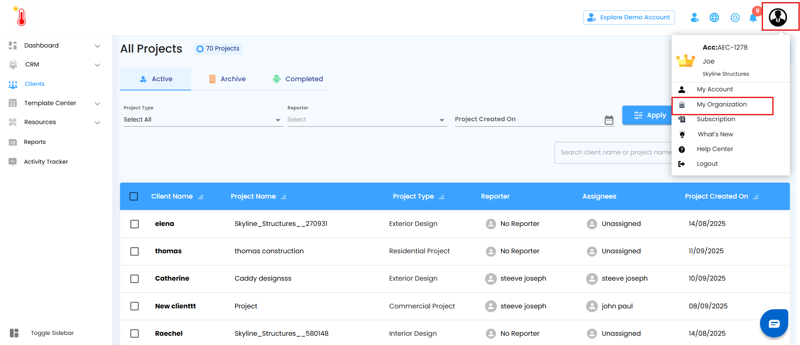Click the calendar icon for Project Created On
The height and width of the screenshot is (345, 800).
pyautogui.click(x=609, y=120)
